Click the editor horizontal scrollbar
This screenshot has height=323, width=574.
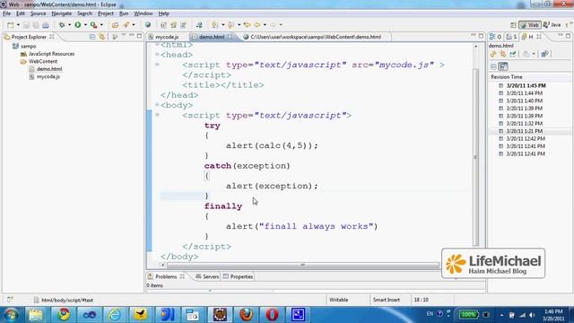pos(303,265)
